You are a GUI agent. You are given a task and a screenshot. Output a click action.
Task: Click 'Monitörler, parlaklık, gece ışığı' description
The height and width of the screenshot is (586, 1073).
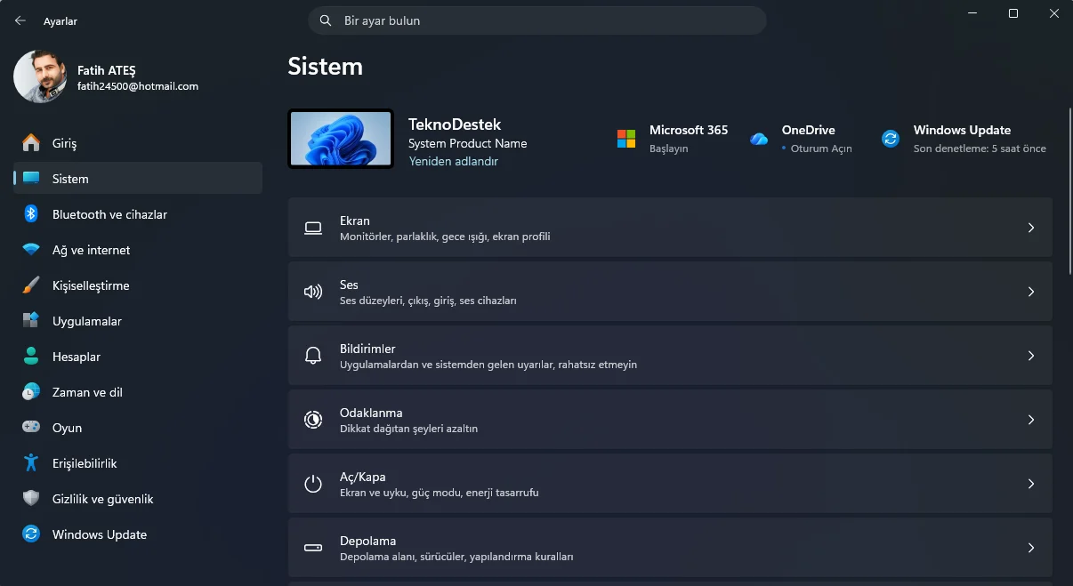pyautogui.click(x=445, y=237)
